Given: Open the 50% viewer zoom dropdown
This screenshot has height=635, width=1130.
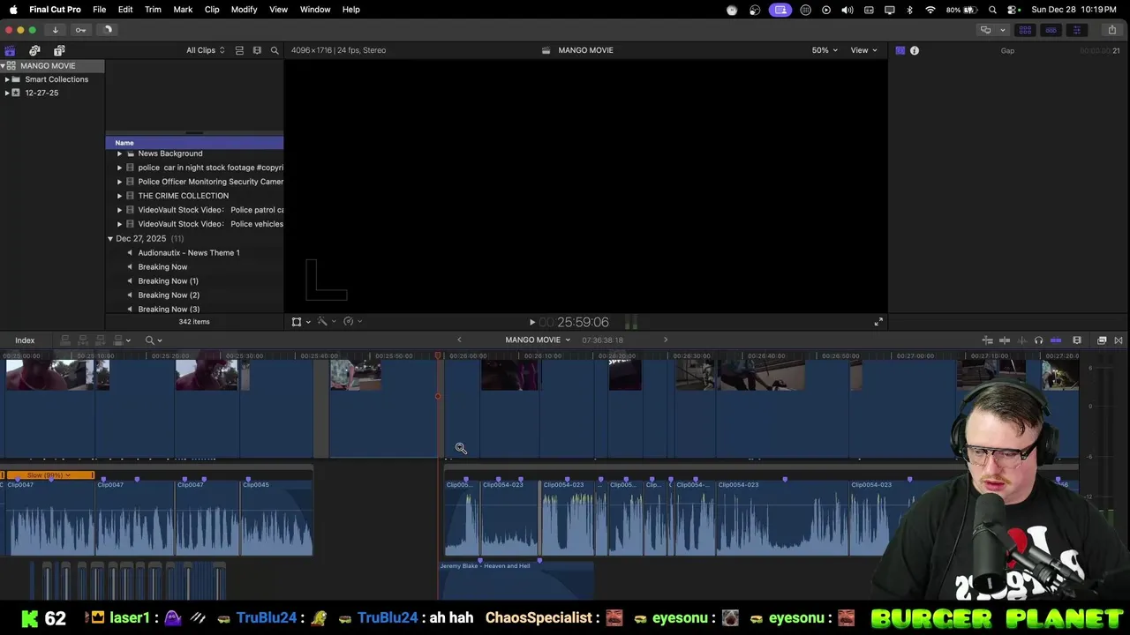Looking at the screenshot, I should coord(825,50).
